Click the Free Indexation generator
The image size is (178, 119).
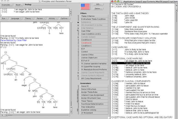tap(94, 107)
